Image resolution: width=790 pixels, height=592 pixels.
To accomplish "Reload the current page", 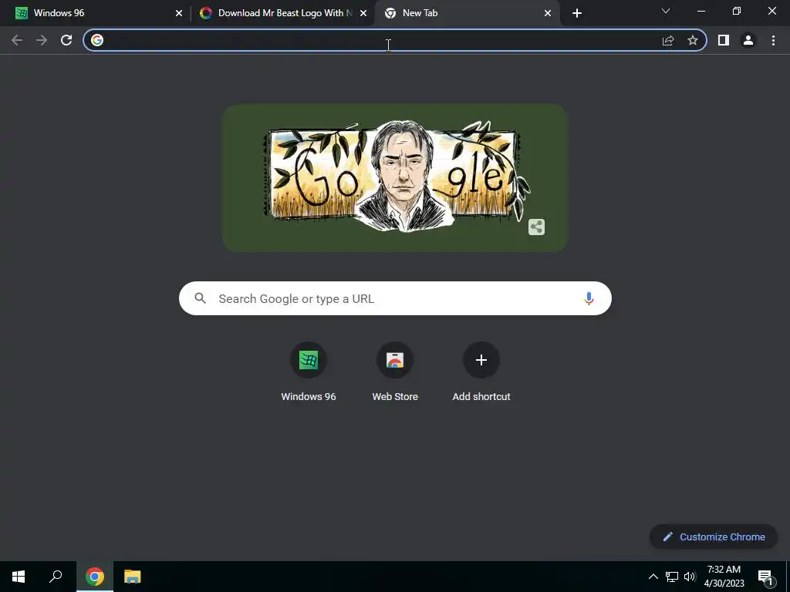I will pyautogui.click(x=66, y=40).
